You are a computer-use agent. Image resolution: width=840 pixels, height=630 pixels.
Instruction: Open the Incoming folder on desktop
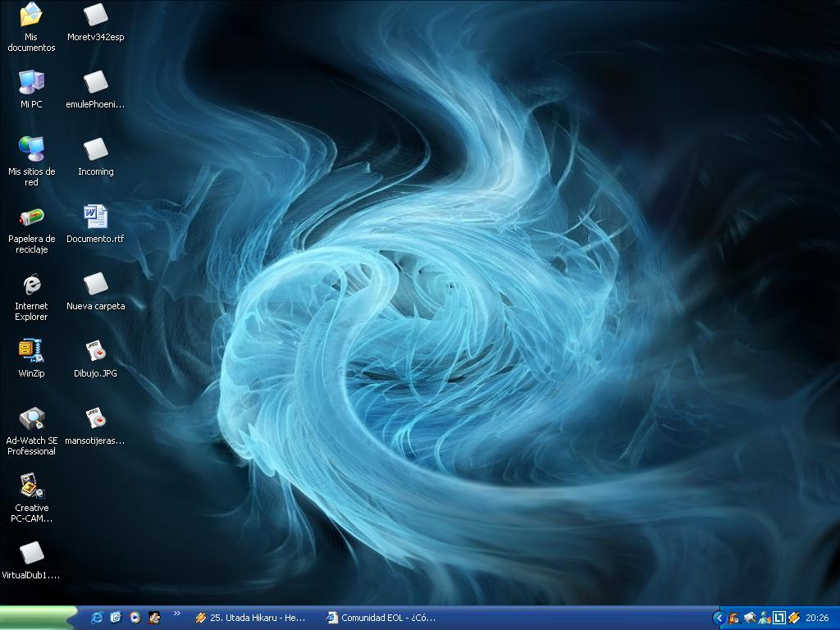95,150
